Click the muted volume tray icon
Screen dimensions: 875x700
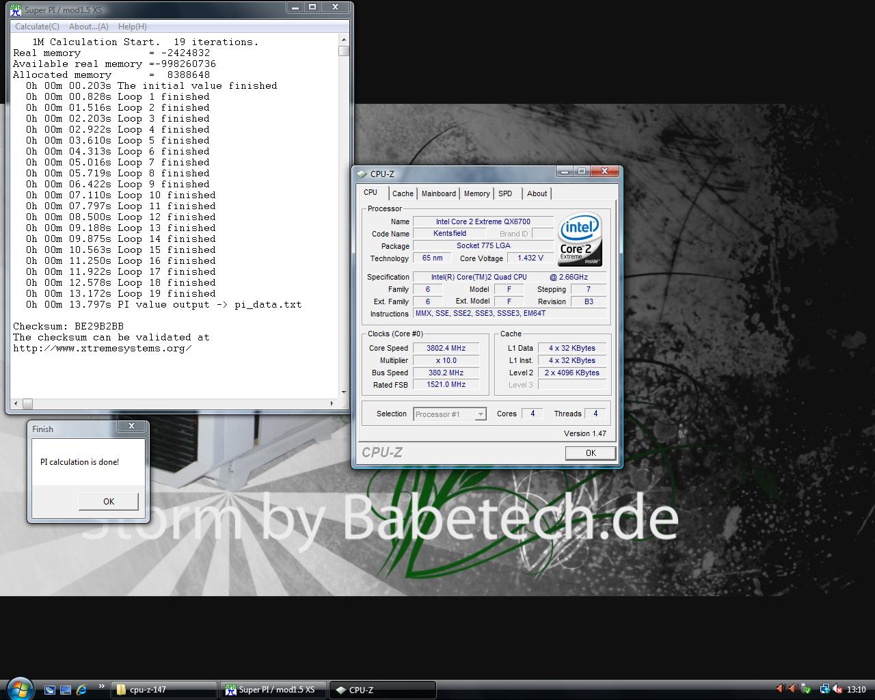837,689
